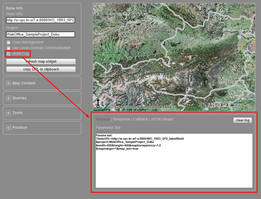261x199 pixels.
Task: Enable use Cross Domain Communication
Action: [x=8, y=48]
